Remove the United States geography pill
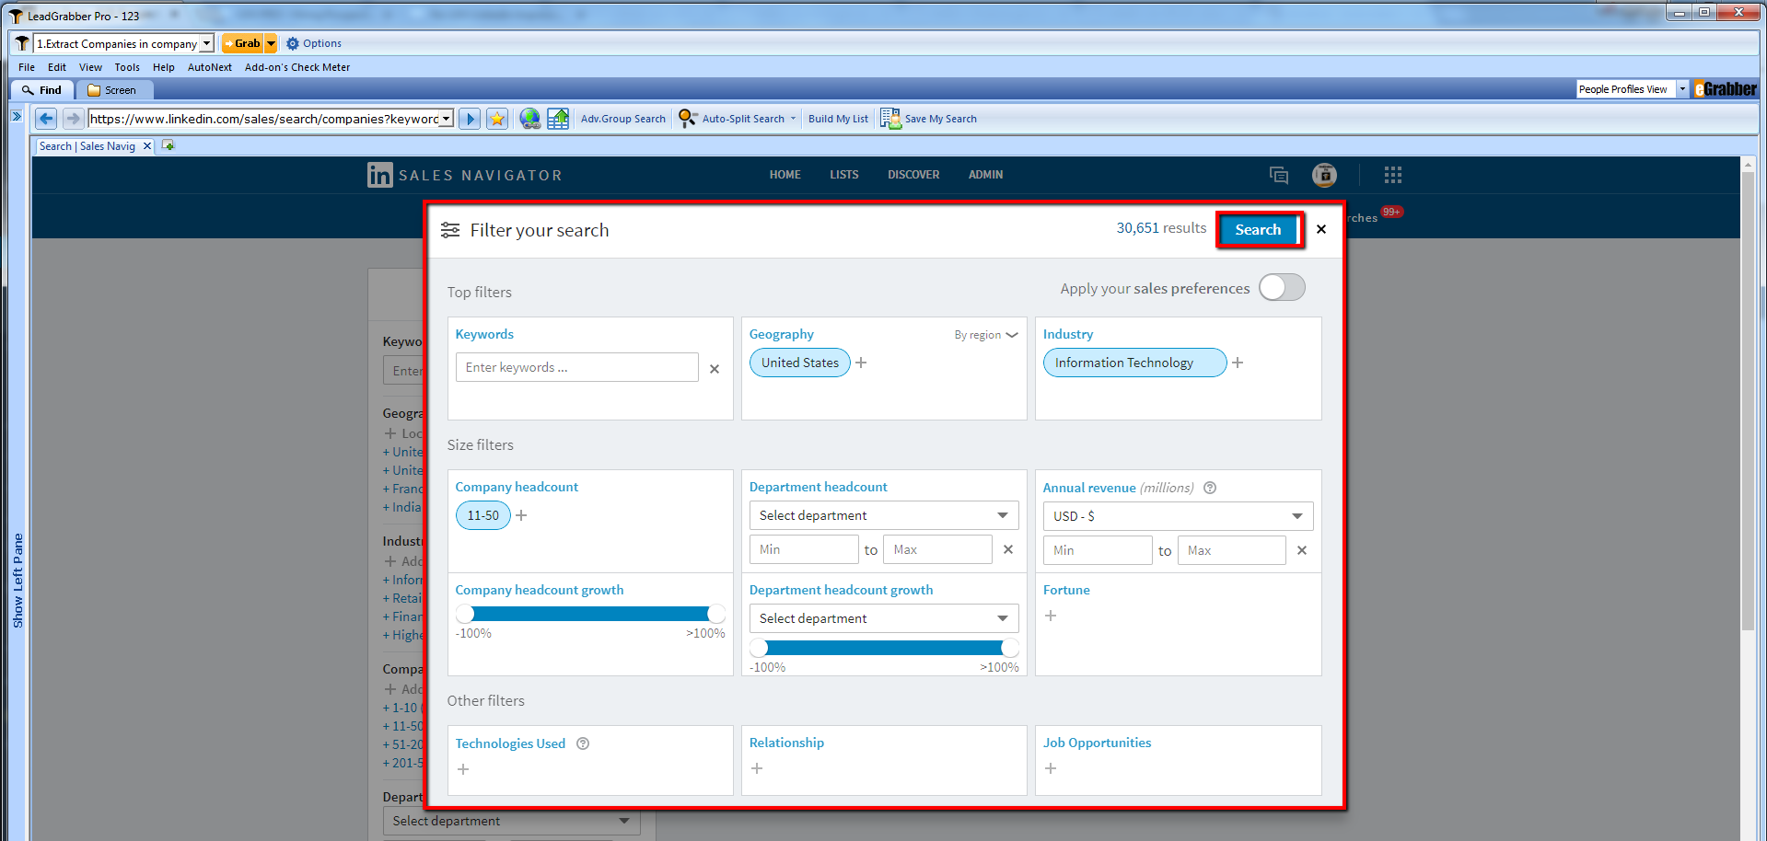The image size is (1767, 841). [799, 363]
